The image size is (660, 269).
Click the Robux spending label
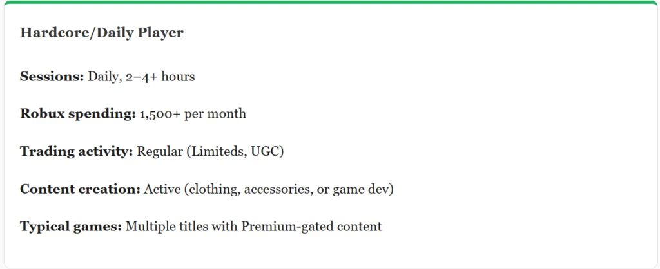point(77,114)
